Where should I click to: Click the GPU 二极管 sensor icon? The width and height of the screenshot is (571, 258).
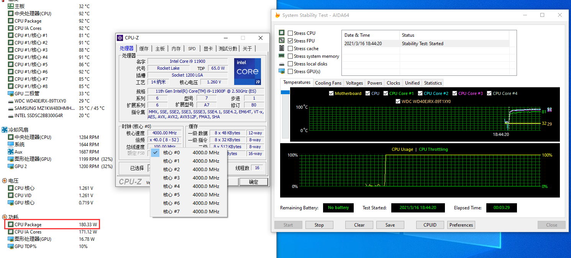click(x=11, y=93)
